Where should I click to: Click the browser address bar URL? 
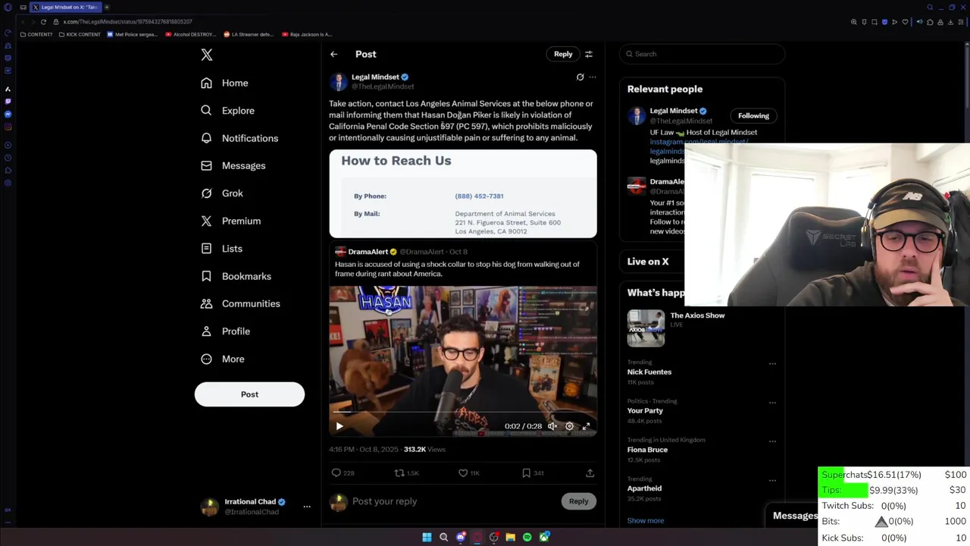[127, 22]
